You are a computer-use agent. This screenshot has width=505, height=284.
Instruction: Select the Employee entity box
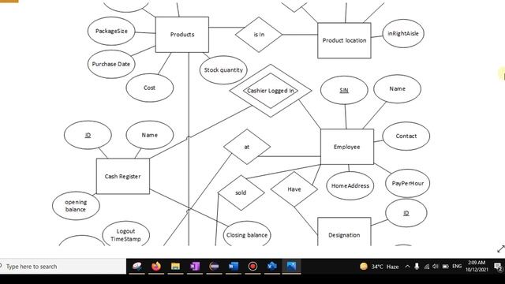[347, 147]
